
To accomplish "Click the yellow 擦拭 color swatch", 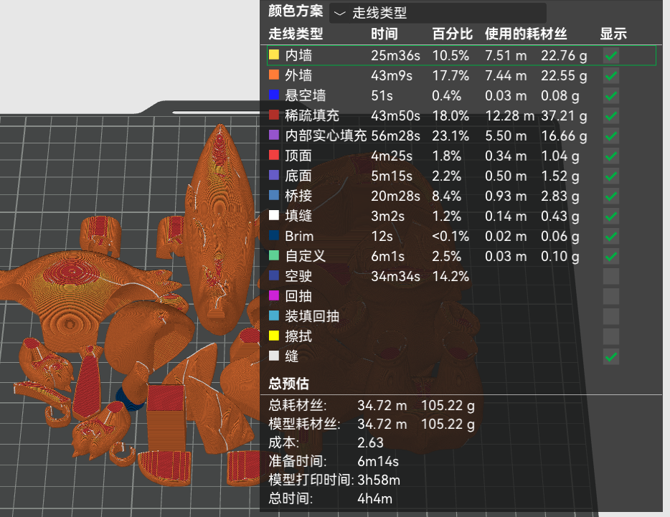I will [274, 336].
